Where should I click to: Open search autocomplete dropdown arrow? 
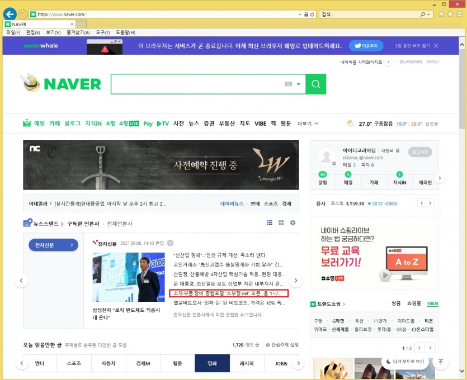(299, 84)
